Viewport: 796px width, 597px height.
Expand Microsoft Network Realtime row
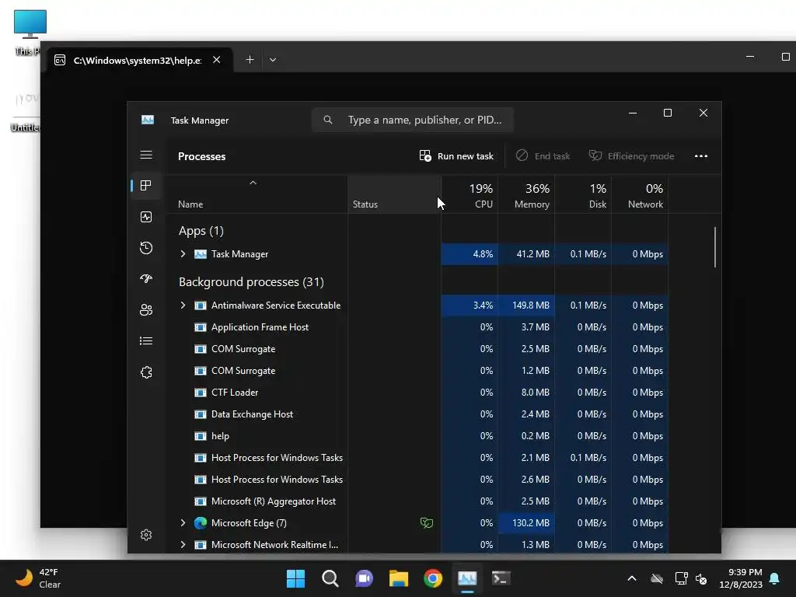click(183, 545)
